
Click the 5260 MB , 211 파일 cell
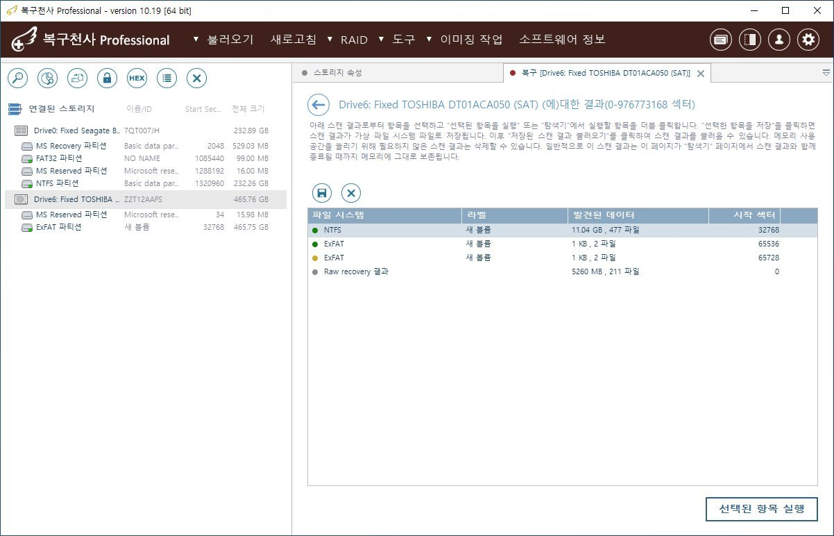[x=605, y=271]
